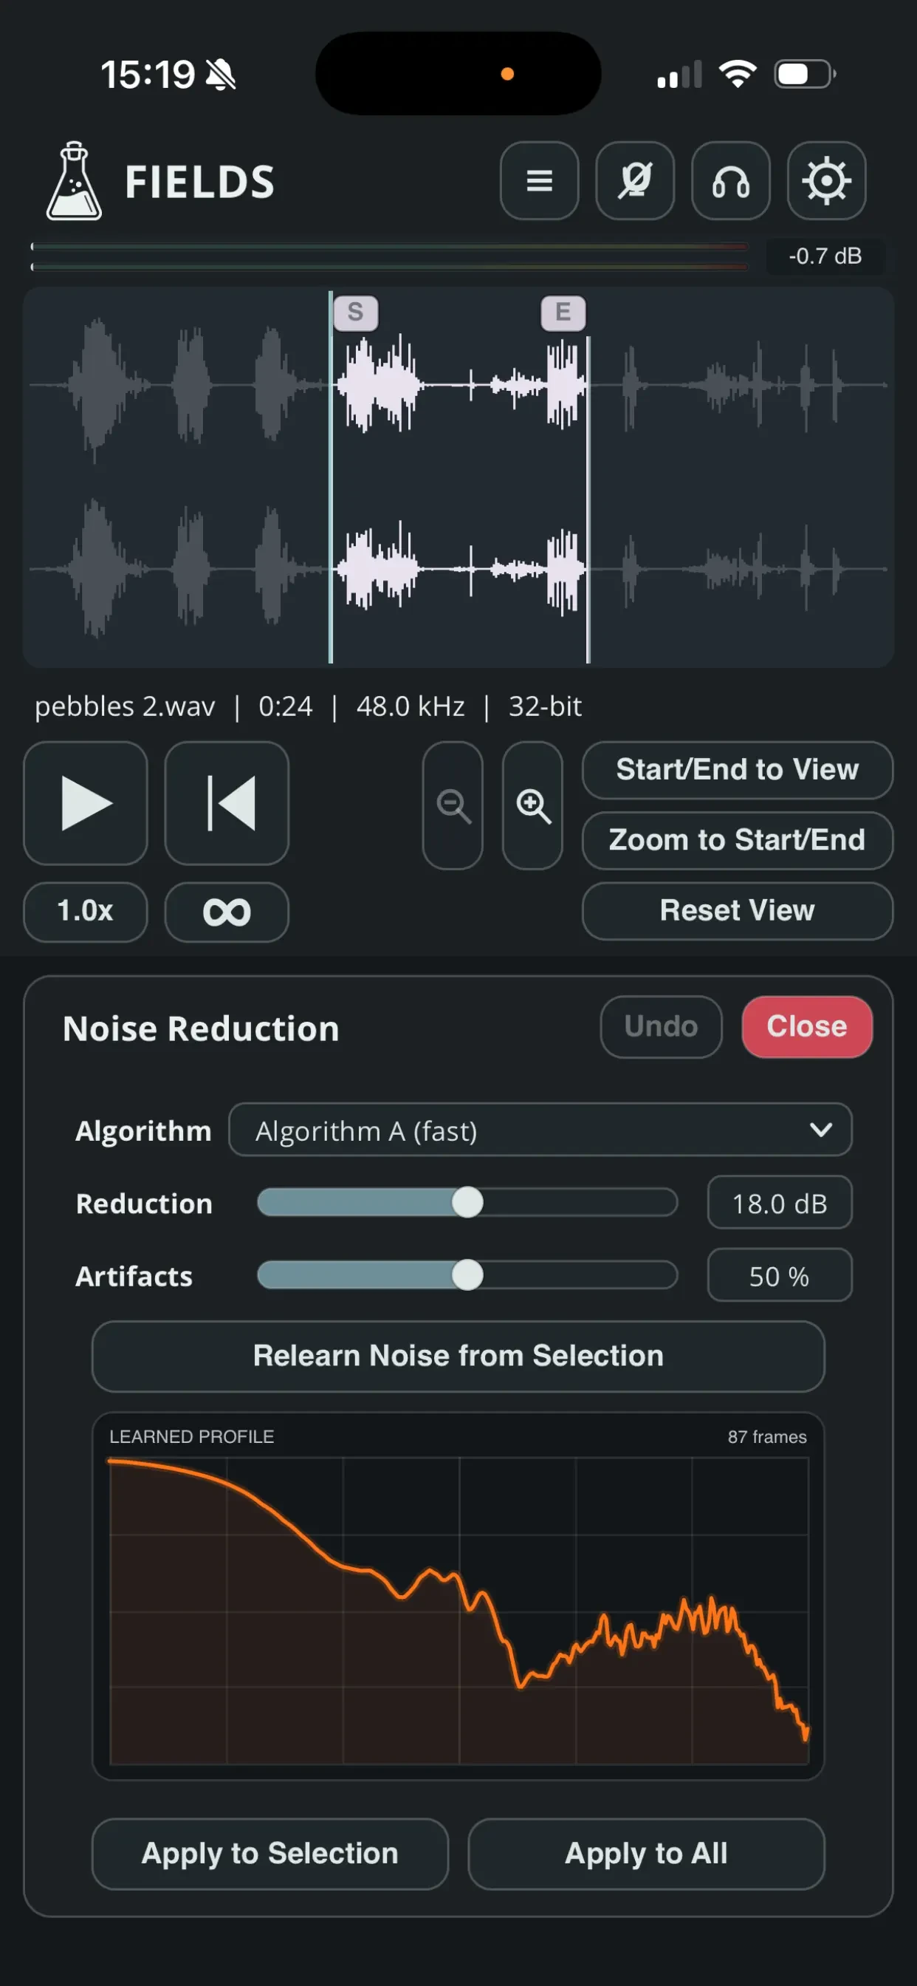
Task: Select the E end marker
Action: 563,313
